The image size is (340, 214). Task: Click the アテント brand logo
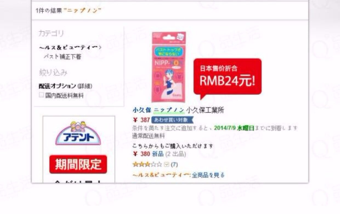pos(78,133)
